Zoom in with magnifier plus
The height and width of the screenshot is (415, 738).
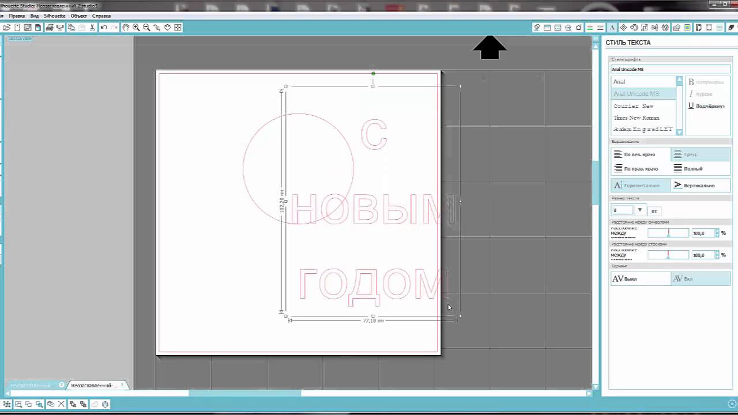pyautogui.click(x=136, y=28)
